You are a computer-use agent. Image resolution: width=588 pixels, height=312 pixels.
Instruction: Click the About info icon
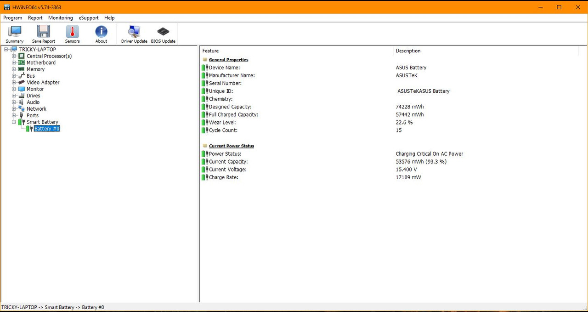click(x=101, y=34)
